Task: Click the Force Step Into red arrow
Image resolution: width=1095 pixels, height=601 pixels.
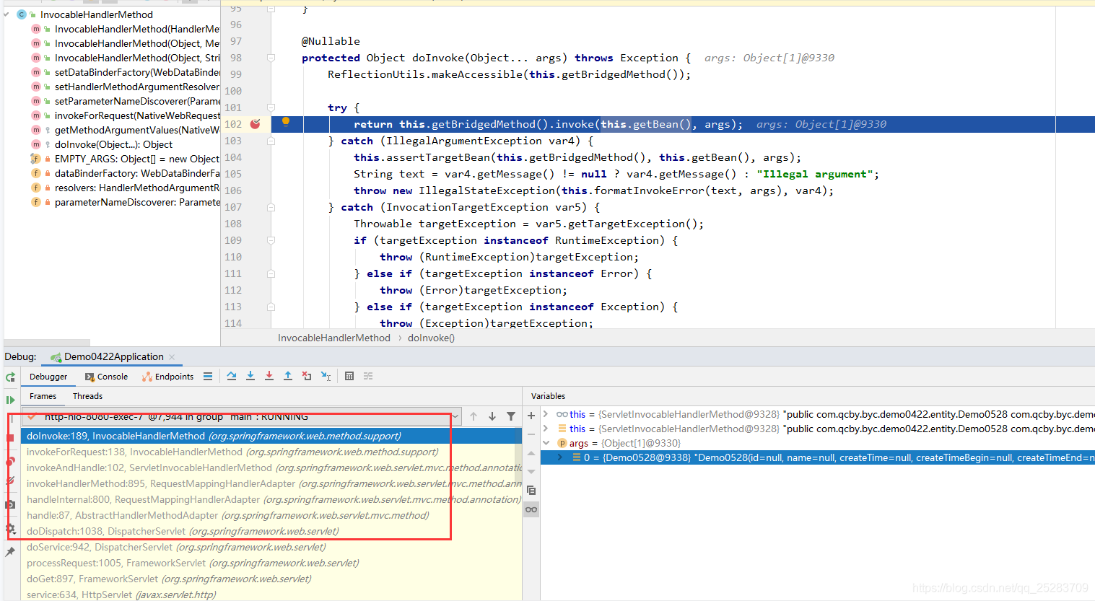Action: 269,376
